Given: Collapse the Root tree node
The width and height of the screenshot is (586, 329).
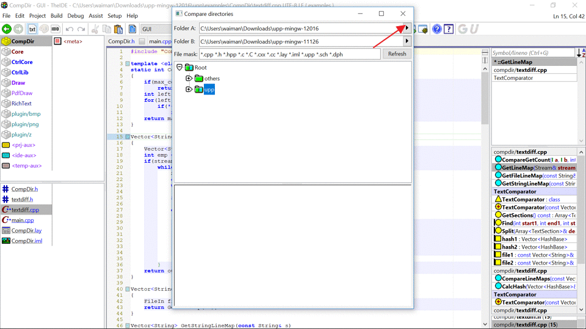Looking at the screenshot, I should (x=179, y=68).
